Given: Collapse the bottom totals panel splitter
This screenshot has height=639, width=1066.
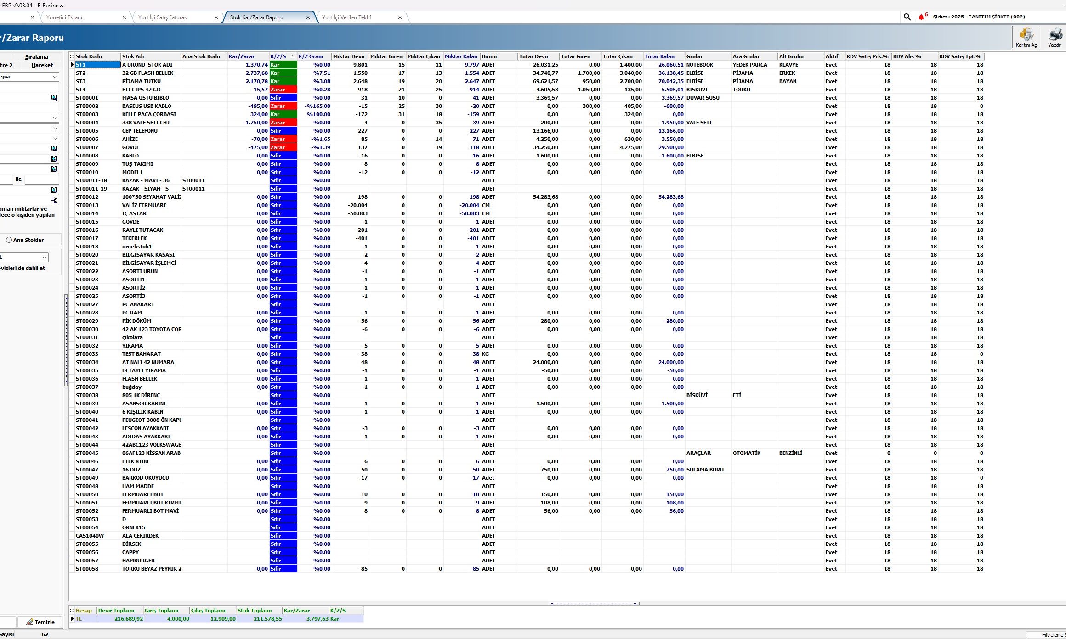Looking at the screenshot, I should point(593,603).
